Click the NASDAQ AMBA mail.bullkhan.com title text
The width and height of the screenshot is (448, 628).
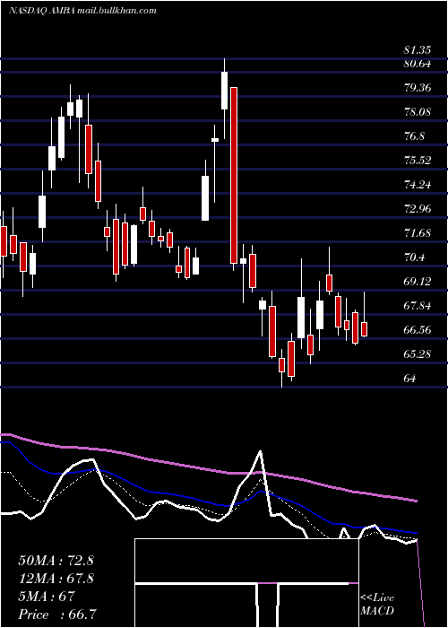point(82,11)
